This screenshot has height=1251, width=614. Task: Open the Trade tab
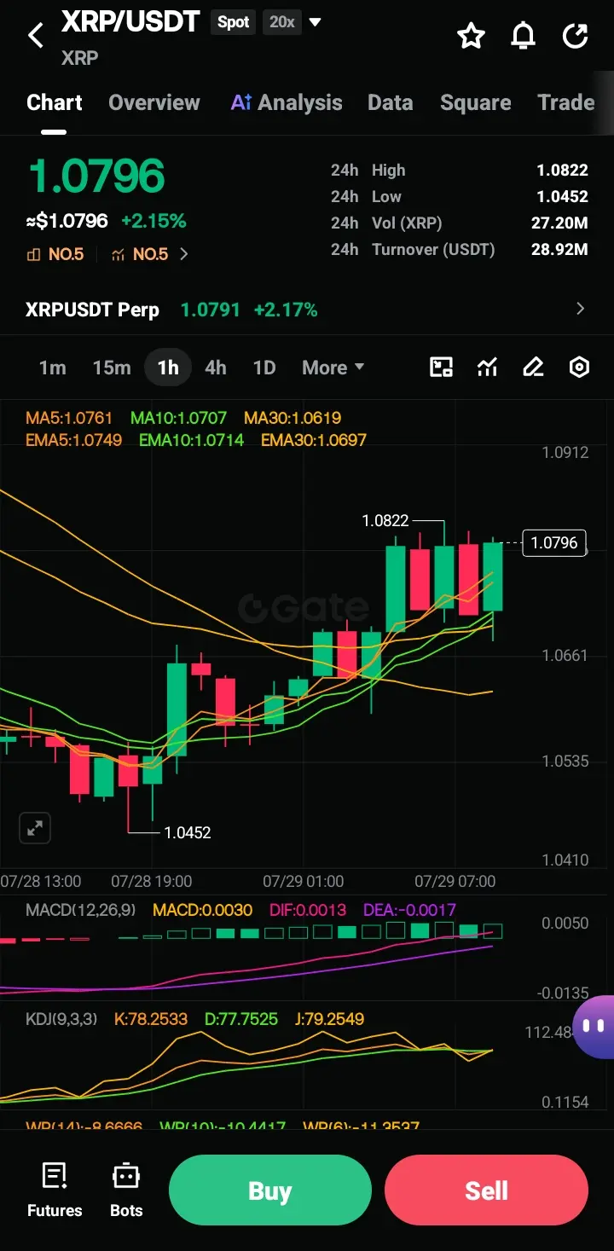click(566, 102)
